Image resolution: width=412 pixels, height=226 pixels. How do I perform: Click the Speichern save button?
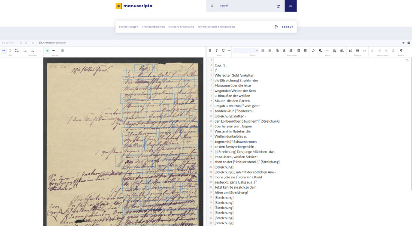pyautogui.click(x=9, y=43)
